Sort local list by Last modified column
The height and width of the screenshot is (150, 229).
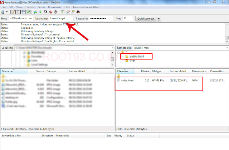[x=81, y=71]
